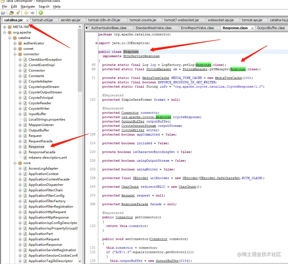Open the Help menu
The height and width of the screenshot is (264, 288).
[57, 7]
